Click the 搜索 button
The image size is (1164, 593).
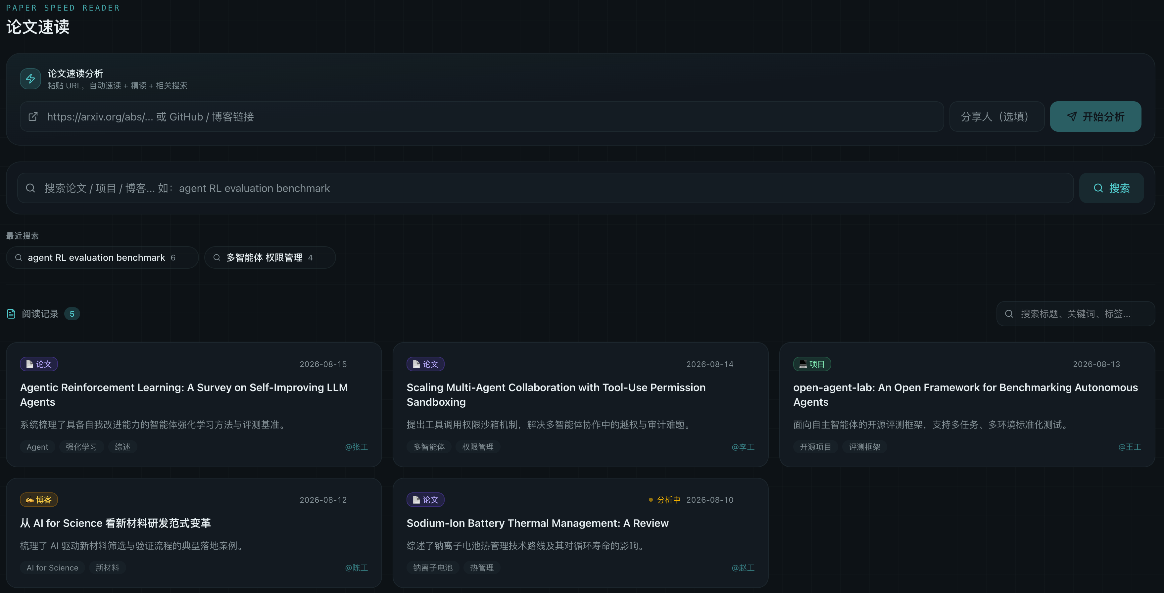point(1112,188)
